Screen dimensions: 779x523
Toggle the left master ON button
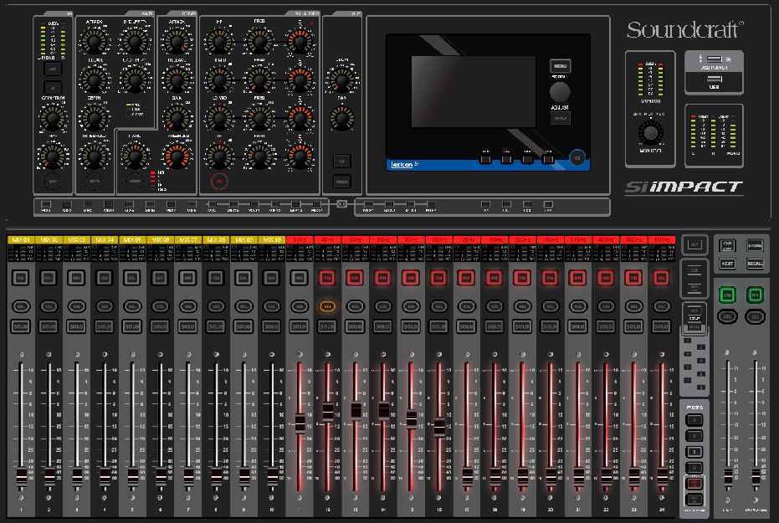click(727, 295)
